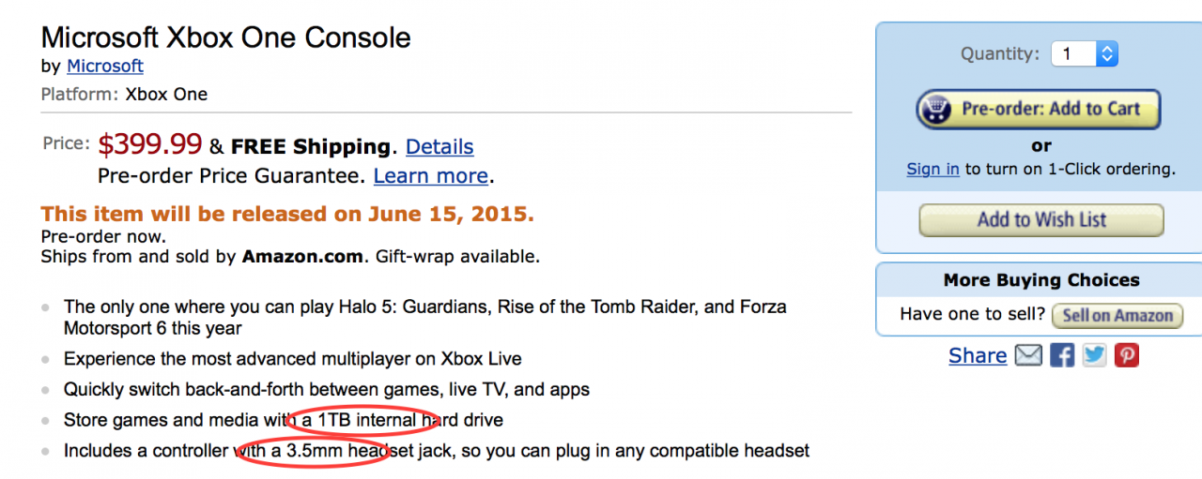Click the More Buying Choices heading
This screenshot has height=479, width=1202.
(x=1041, y=280)
